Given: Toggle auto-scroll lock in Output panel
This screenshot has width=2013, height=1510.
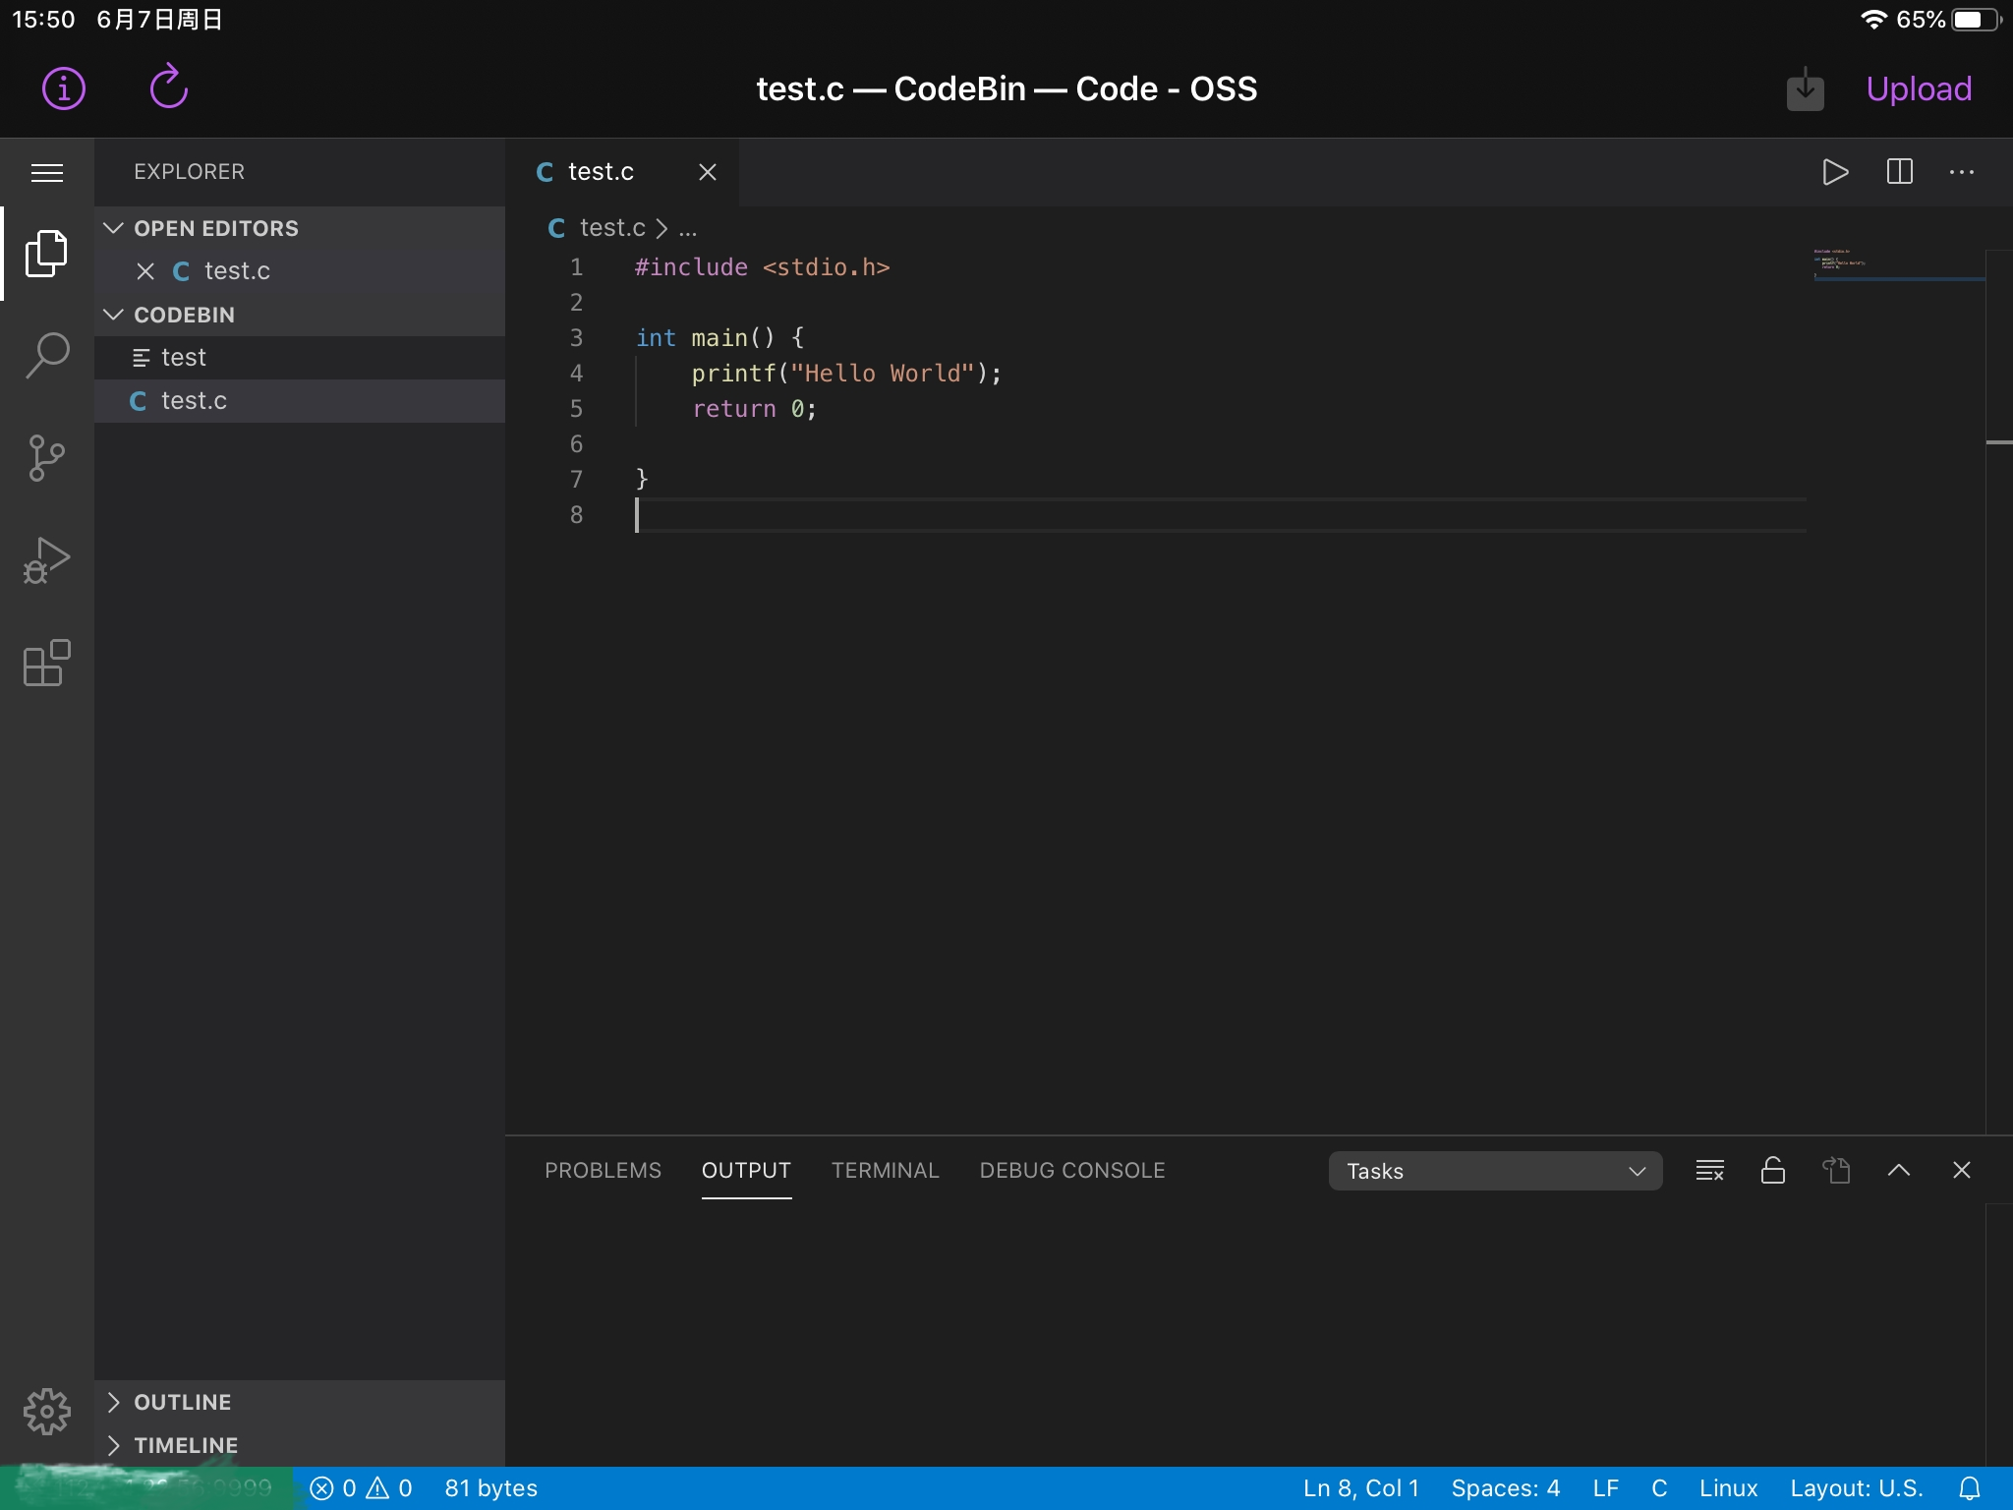Looking at the screenshot, I should (1772, 1170).
